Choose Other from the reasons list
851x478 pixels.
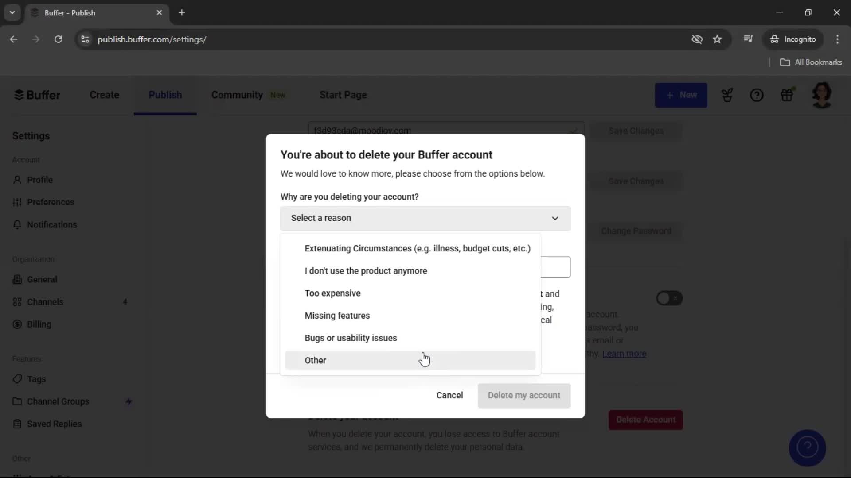316,360
